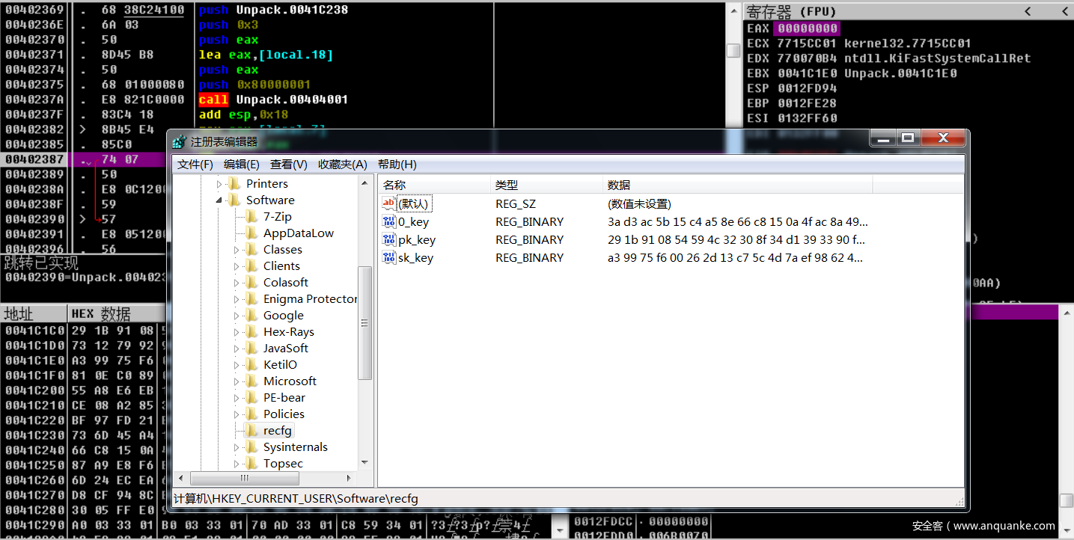Expand the Clients tree node
The width and height of the screenshot is (1074, 540).
point(237,266)
